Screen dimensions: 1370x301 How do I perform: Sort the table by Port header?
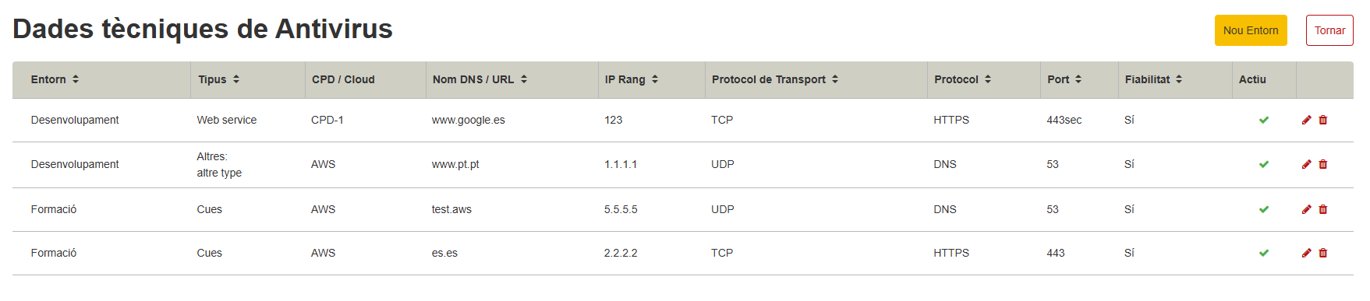(1064, 79)
